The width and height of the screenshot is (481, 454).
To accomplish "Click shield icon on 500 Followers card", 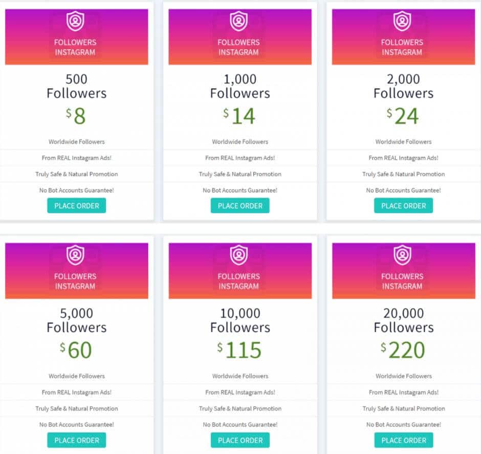I will 75,21.
